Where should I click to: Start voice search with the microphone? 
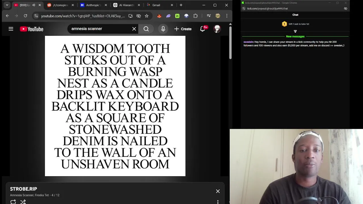[163, 29]
